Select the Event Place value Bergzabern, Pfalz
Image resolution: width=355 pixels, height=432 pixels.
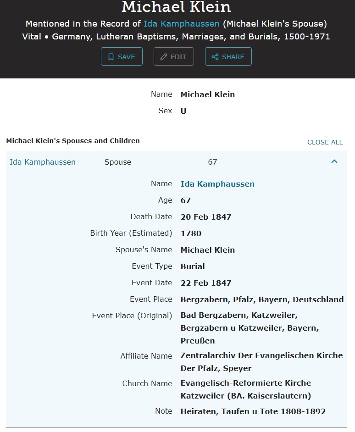[x=262, y=299]
